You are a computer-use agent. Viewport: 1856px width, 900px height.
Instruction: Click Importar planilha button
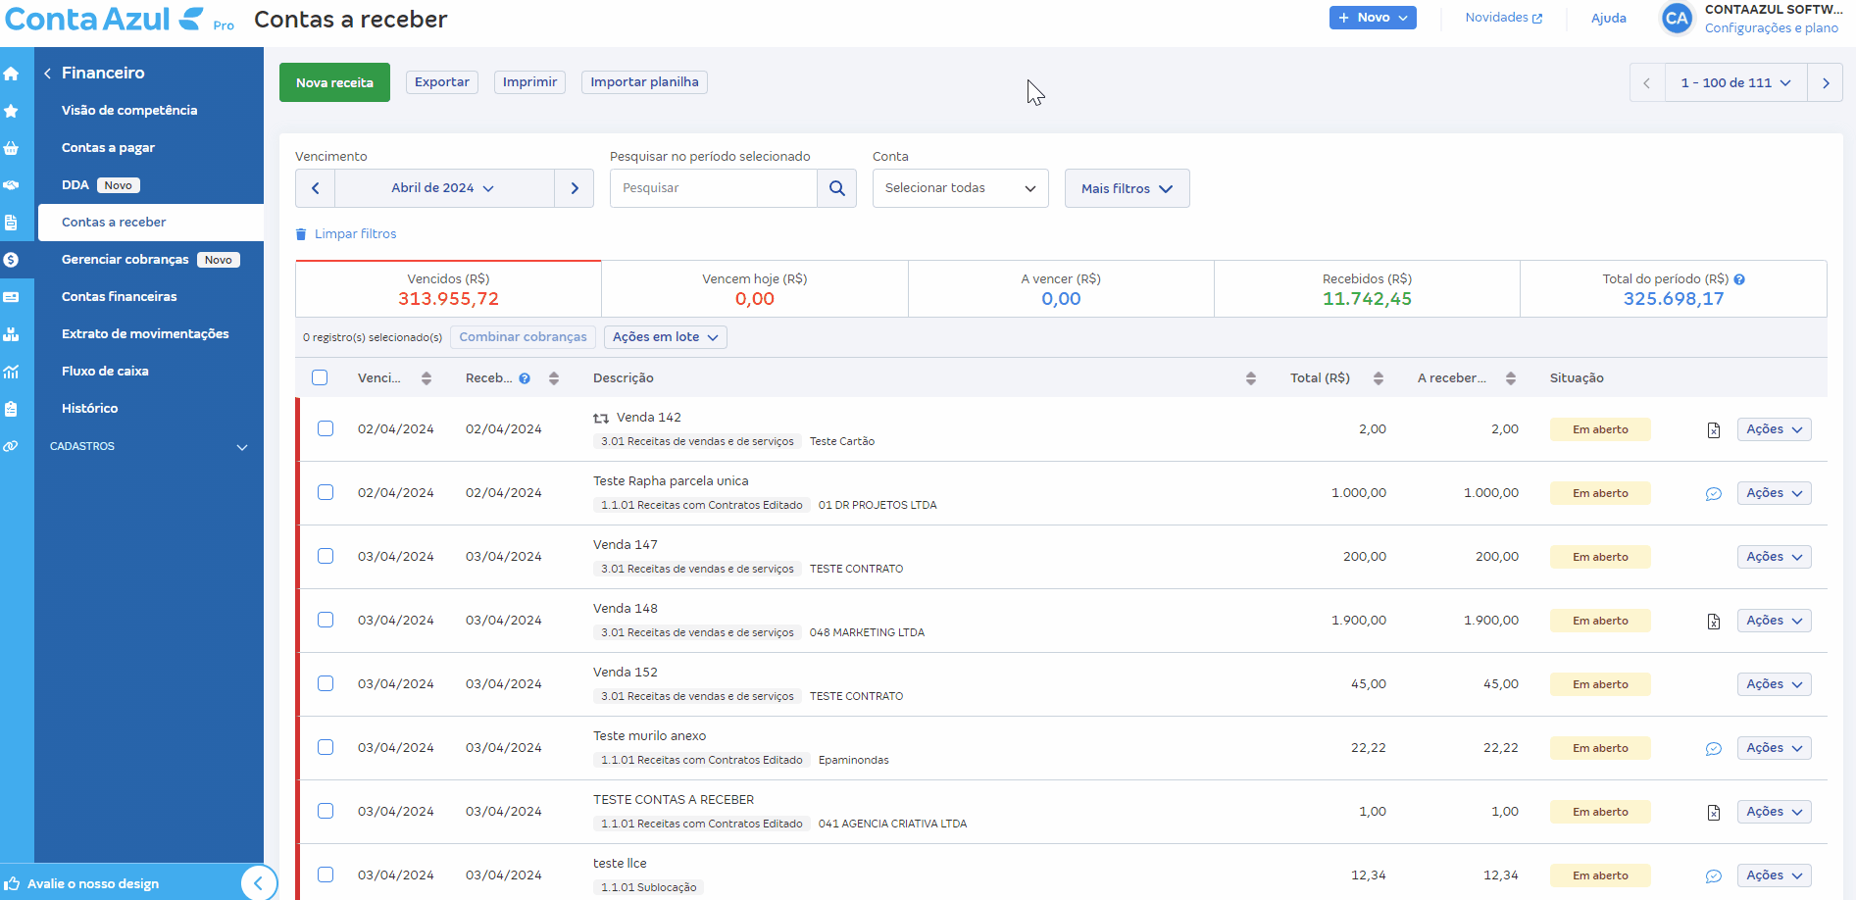tap(644, 82)
